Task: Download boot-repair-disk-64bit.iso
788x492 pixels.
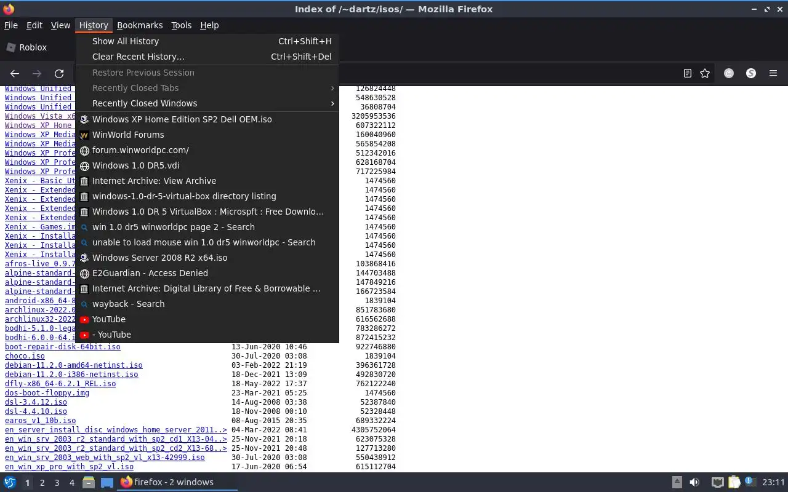Action: 63,347
